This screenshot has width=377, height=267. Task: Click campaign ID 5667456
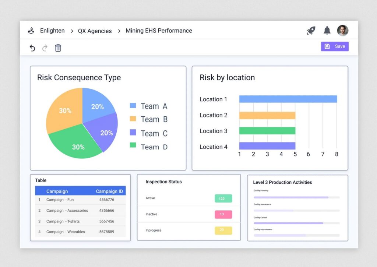pos(107,221)
